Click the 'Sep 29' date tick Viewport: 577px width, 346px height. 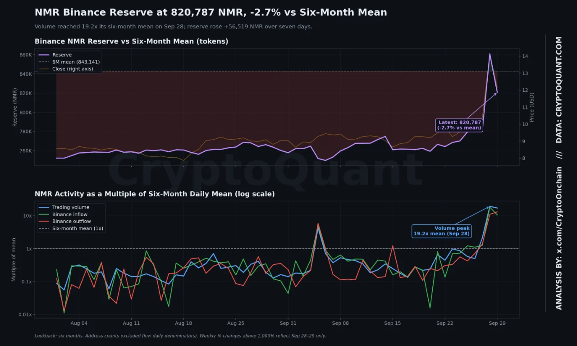point(497,323)
